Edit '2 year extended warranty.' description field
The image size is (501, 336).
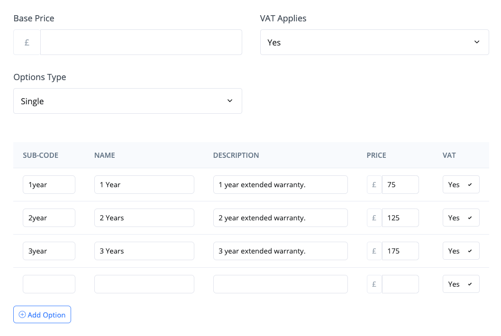[281, 218]
